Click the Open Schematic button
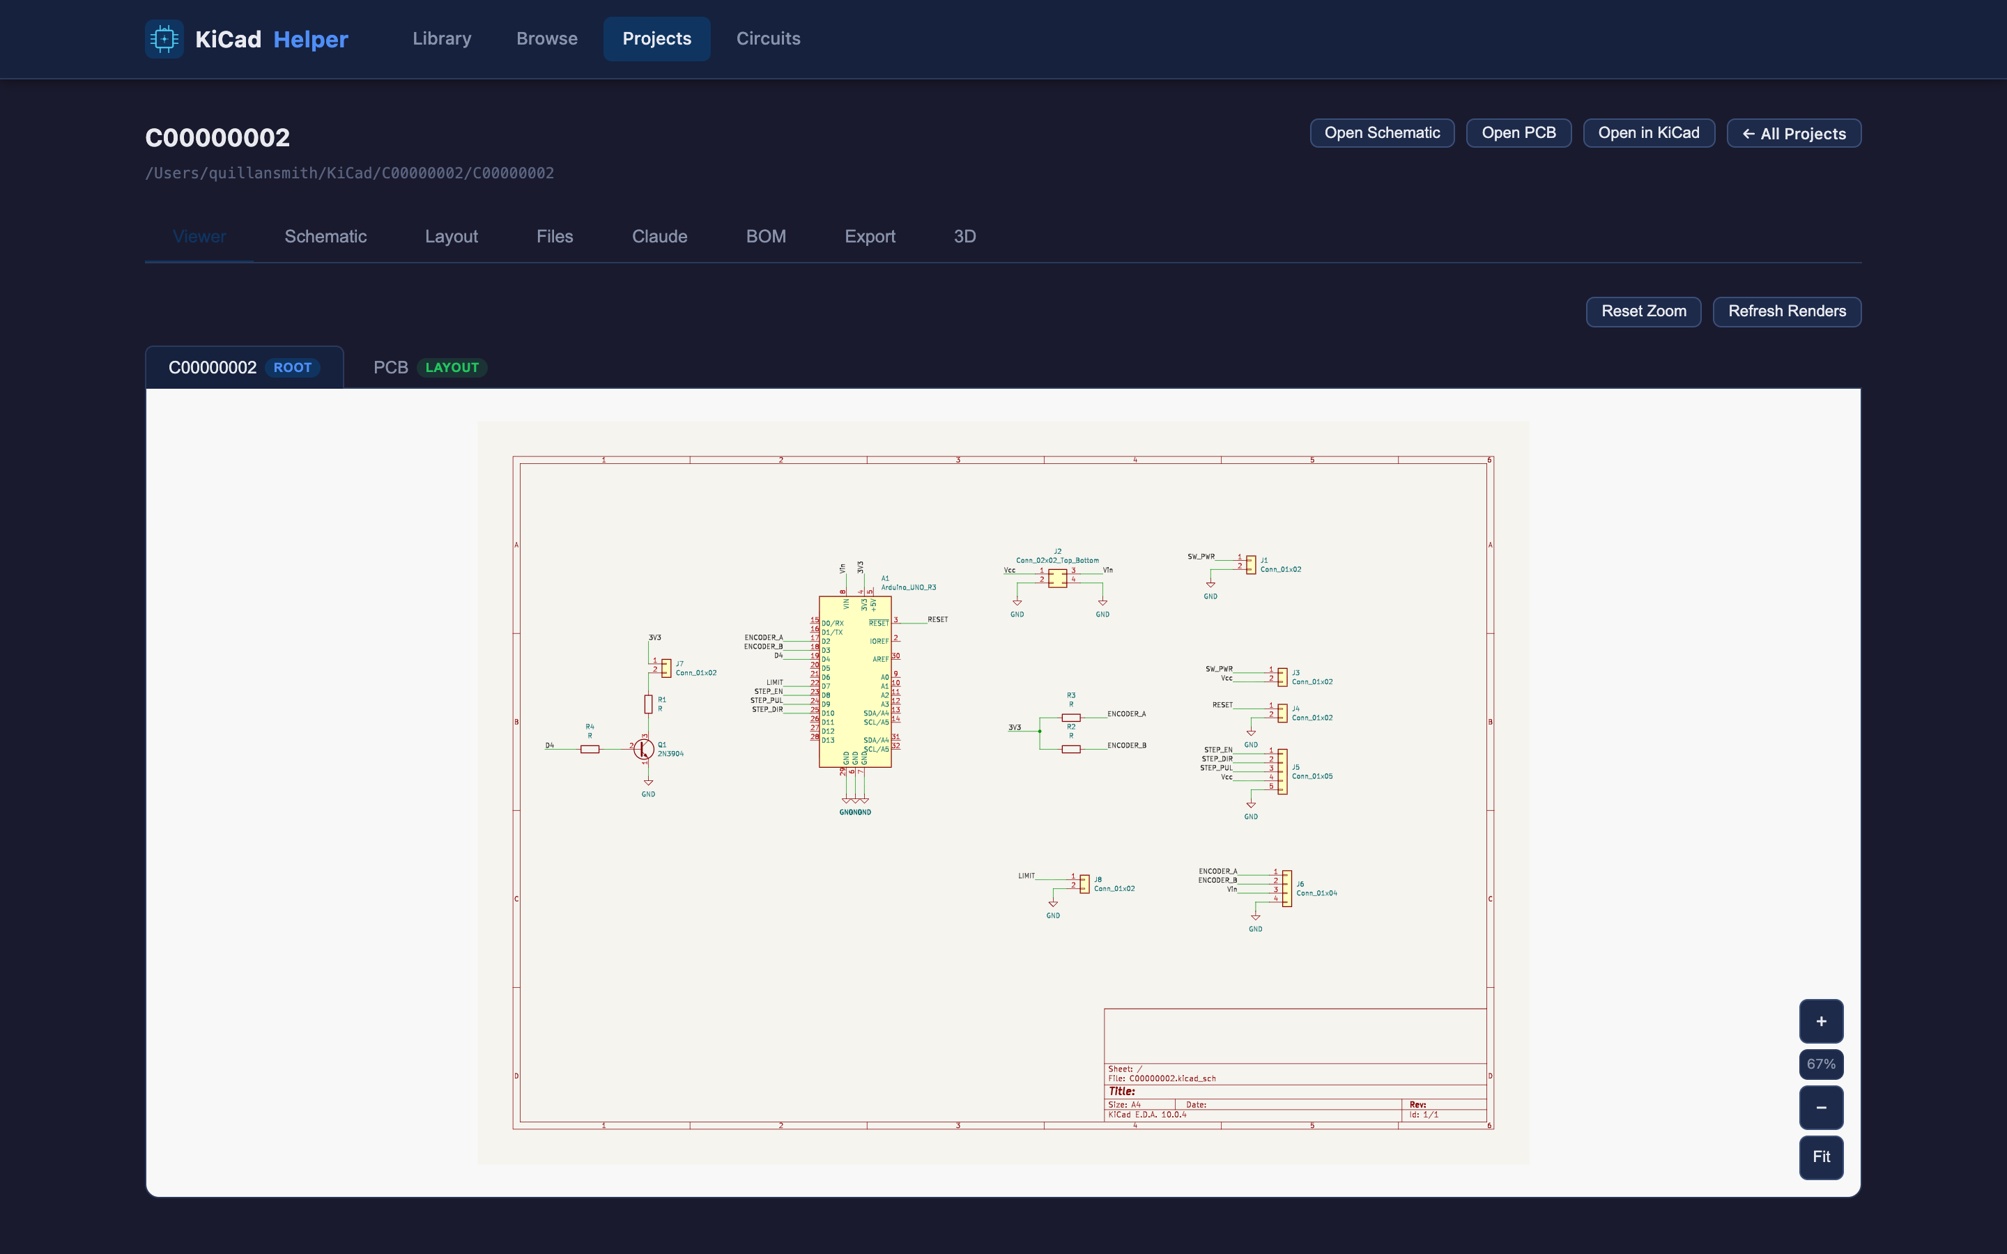 tap(1382, 132)
